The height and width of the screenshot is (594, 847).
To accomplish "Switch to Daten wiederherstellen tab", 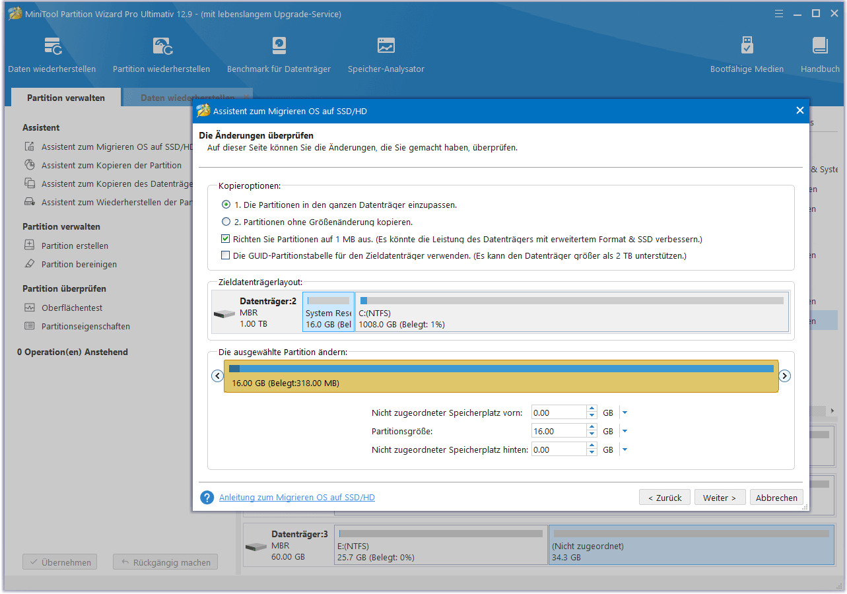I will (x=189, y=98).
